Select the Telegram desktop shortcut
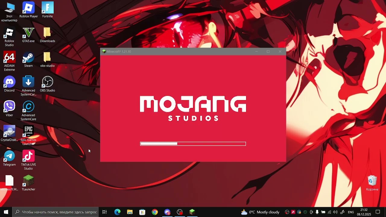The width and height of the screenshot is (386, 217). (9, 158)
